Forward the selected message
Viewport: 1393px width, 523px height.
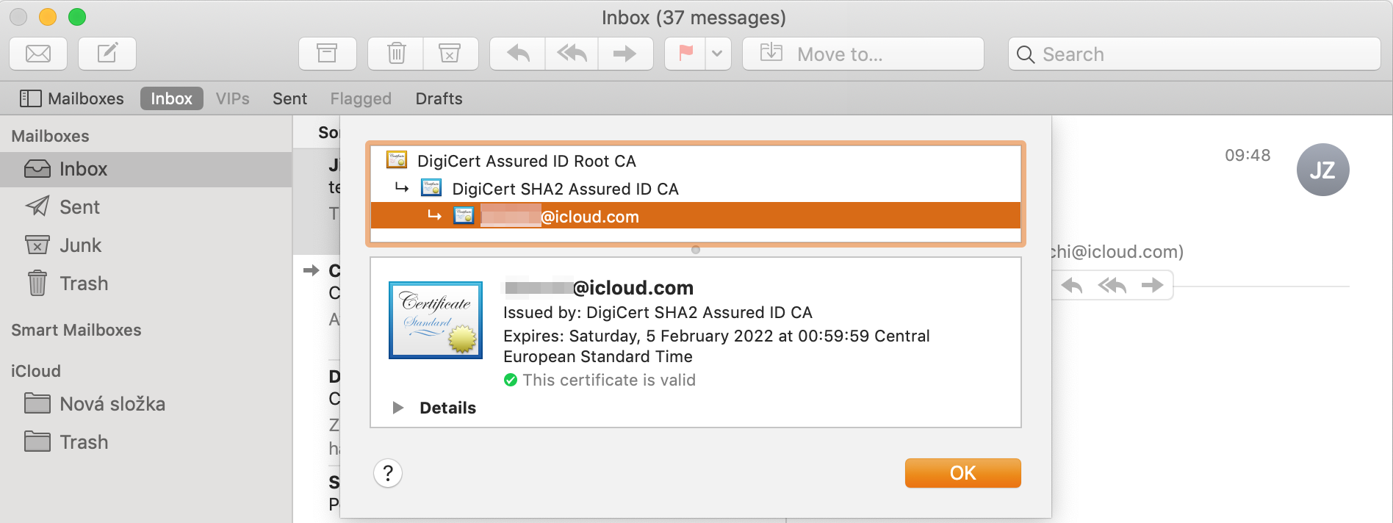click(625, 54)
